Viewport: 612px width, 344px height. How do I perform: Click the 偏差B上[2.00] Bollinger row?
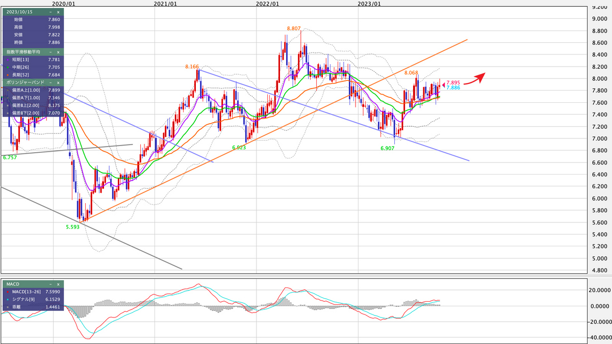coord(32,105)
